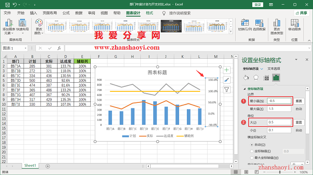Switch to the Page Layout ribbon tab

[x=50, y=13]
